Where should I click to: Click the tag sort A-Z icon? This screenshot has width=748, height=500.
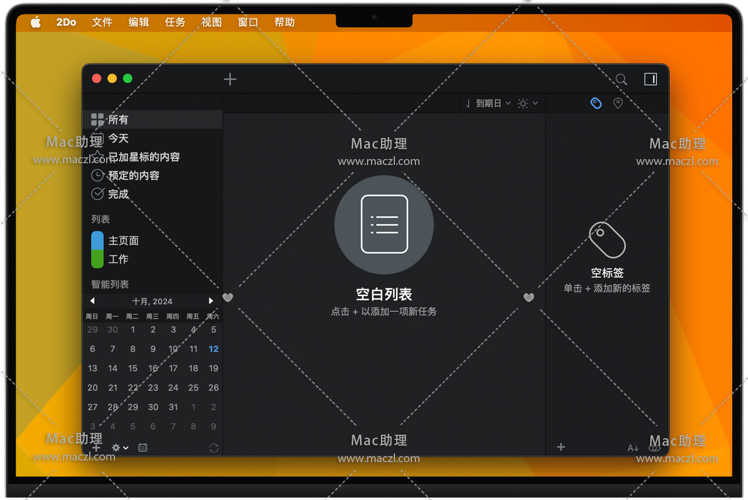tap(633, 448)
